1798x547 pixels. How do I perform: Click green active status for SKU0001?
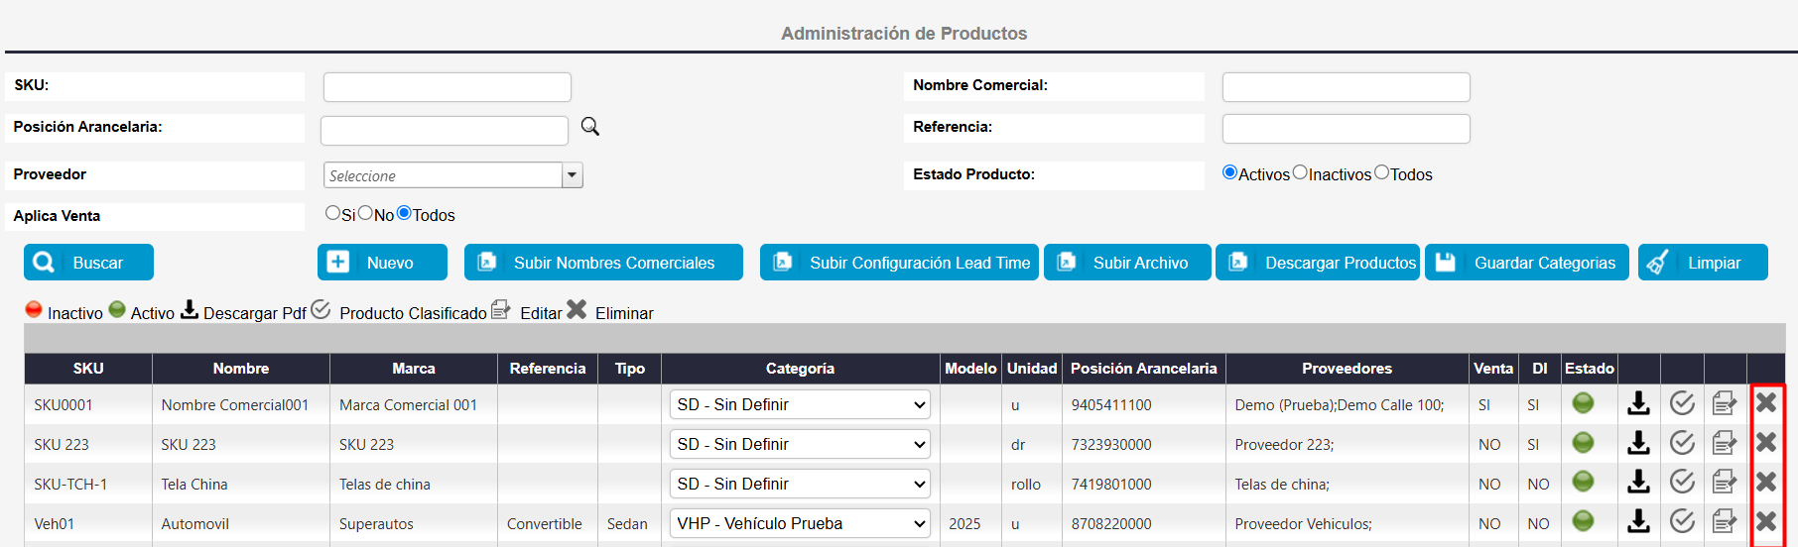coord(1584,403)
